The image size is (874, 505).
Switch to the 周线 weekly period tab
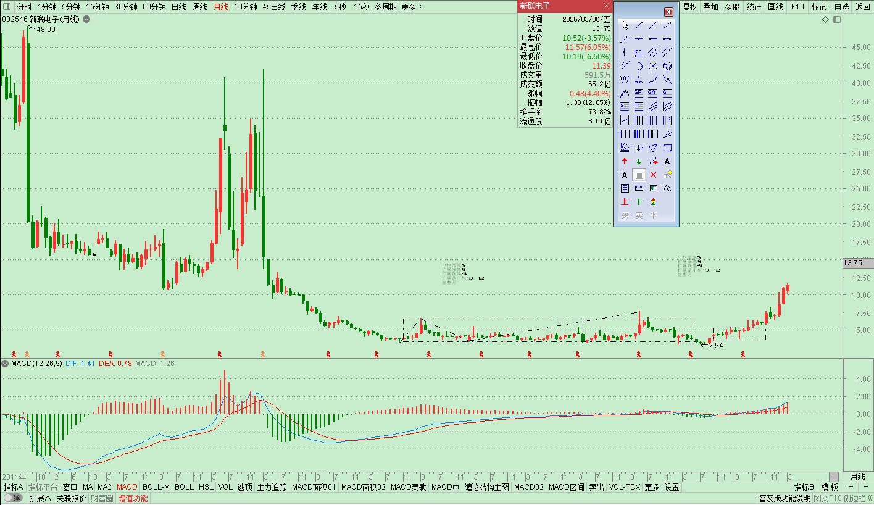200,7
